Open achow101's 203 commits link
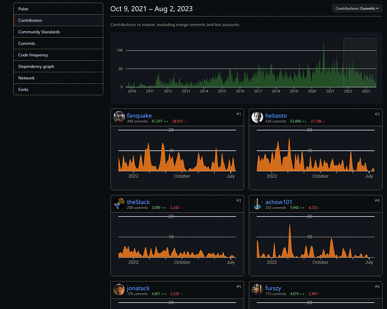Viewport: 387px width, 309px height. [x=276, y=208]
